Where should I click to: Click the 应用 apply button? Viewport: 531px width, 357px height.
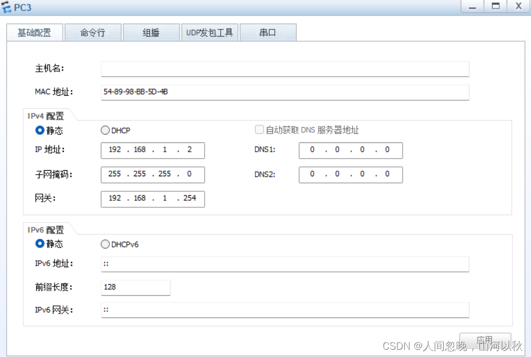(485, 340)
